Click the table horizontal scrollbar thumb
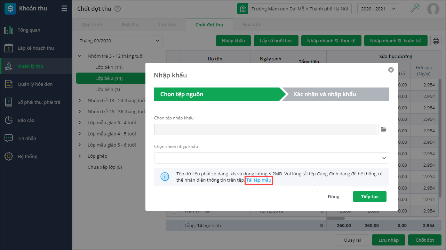The height and width of the screenshot is (250, 446). click(x=336, y=218)
